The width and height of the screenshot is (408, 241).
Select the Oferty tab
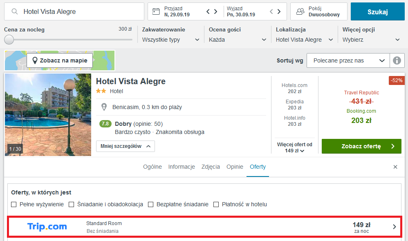click(x=258, y=167)
